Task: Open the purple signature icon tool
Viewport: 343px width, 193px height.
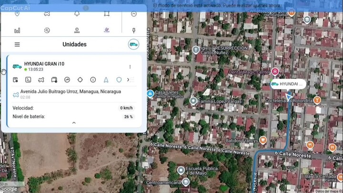Action: click(107, 30)
